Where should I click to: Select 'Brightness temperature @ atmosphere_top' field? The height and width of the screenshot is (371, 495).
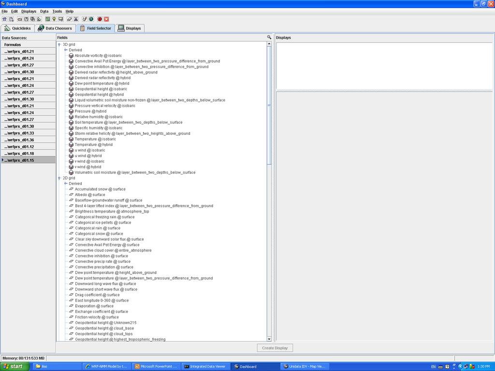click(x=112, y=212)
